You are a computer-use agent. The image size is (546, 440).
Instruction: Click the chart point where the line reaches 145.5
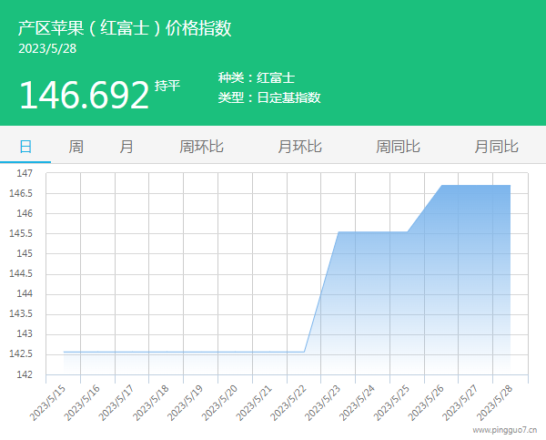(x=339, y=231)
